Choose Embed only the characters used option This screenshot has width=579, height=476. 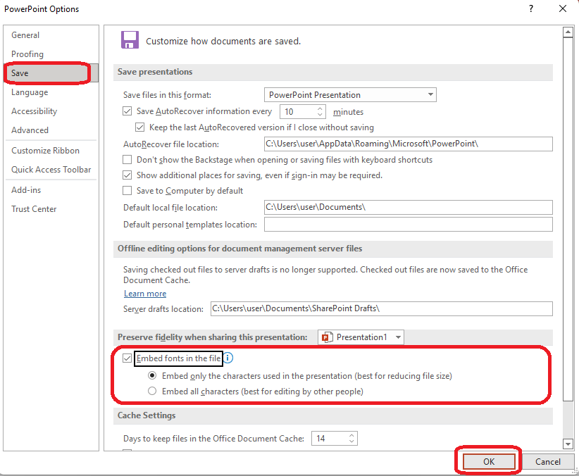(x=152, y=376)
